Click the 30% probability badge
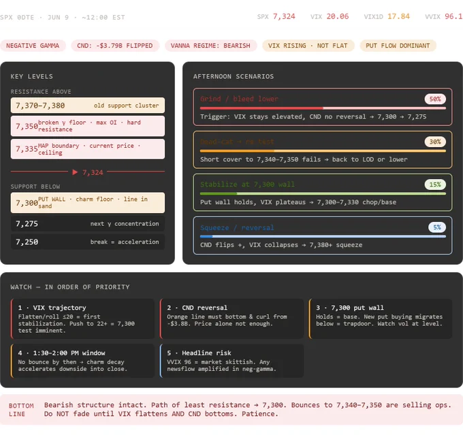This screenshot has height=435, width=463. click(x=435, y=142)
